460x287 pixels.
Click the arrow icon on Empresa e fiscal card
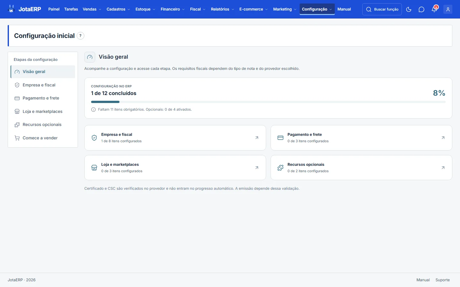(x=257, y=138)
